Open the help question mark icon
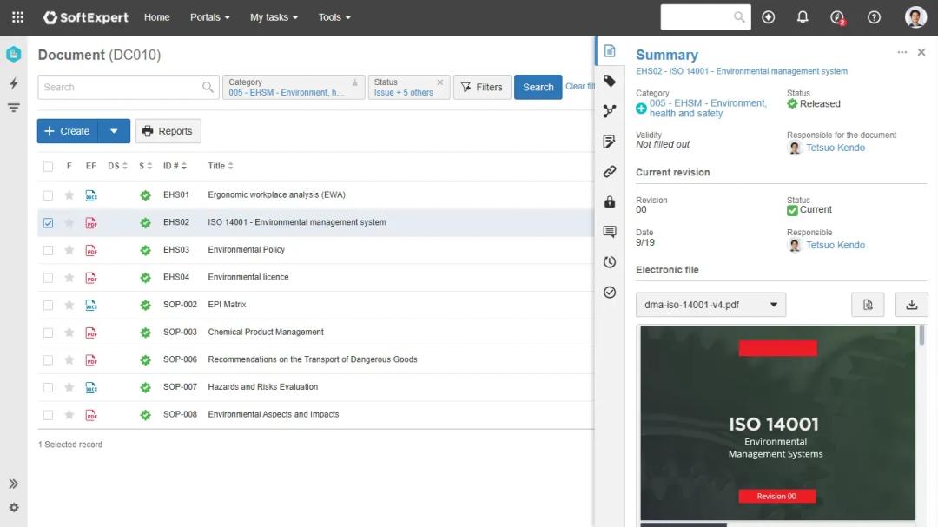This screenshot has width=938, height=527. pyautogui.click(x=874, y=17)
